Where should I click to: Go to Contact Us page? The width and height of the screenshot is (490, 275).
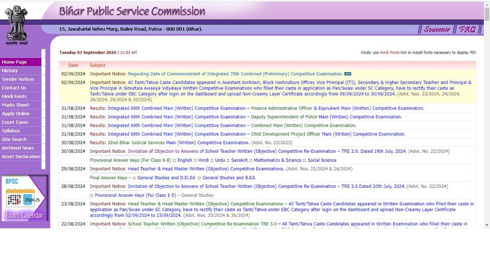(x=21, y=88)
